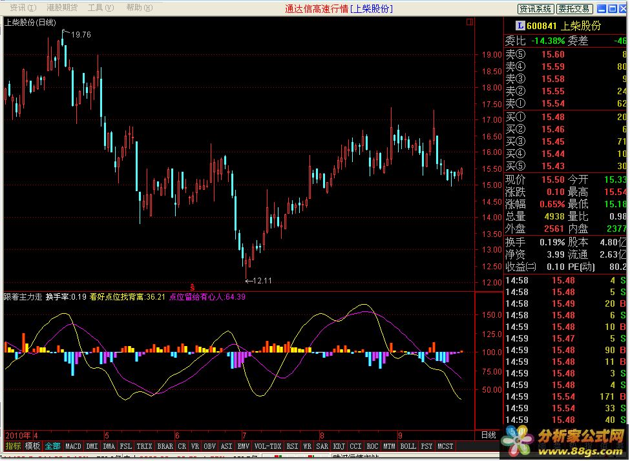This screenshot has height=461, width=630.
Task: Click the 2010年 date label on time axis
Action: pyautogui.click(x=18, y=435)
